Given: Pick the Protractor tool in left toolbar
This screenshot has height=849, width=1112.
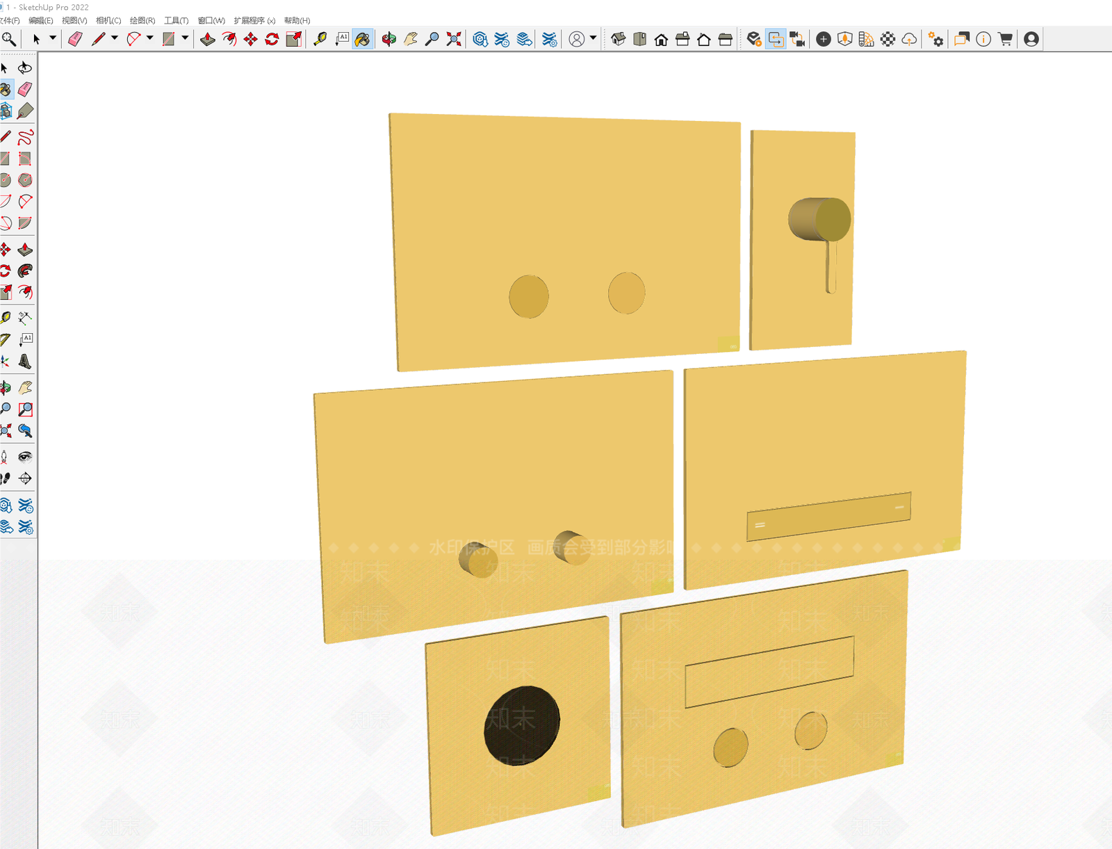Looking at the screenshot, I should point(6,340).
